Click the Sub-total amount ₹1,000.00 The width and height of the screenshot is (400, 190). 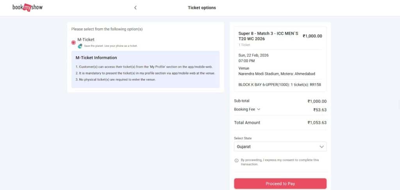pos(317,101)
